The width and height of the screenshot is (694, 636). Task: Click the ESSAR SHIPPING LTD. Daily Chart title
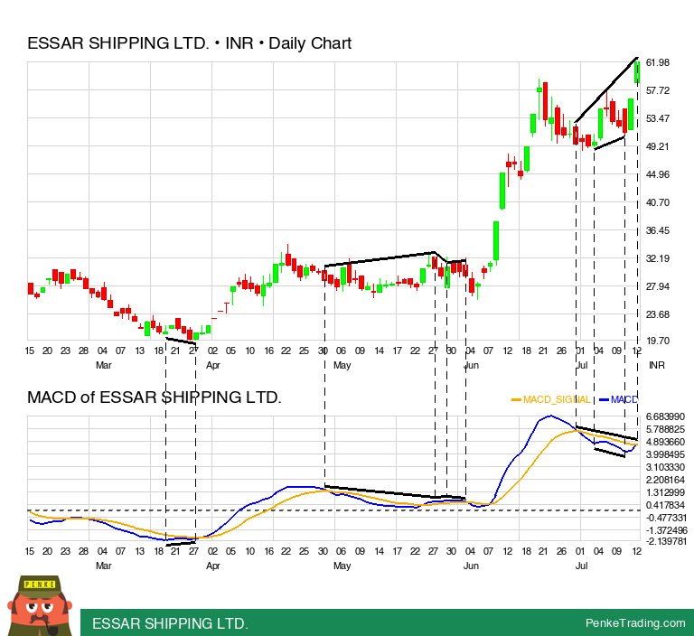coord(190,43)
